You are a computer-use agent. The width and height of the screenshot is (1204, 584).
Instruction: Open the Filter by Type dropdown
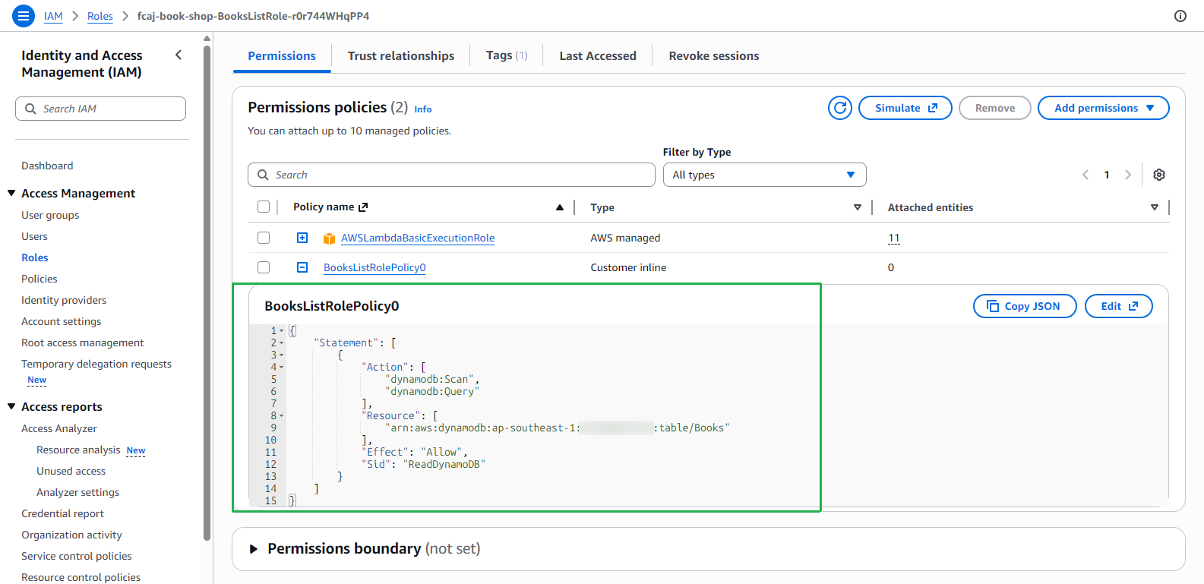coord(764,175)
